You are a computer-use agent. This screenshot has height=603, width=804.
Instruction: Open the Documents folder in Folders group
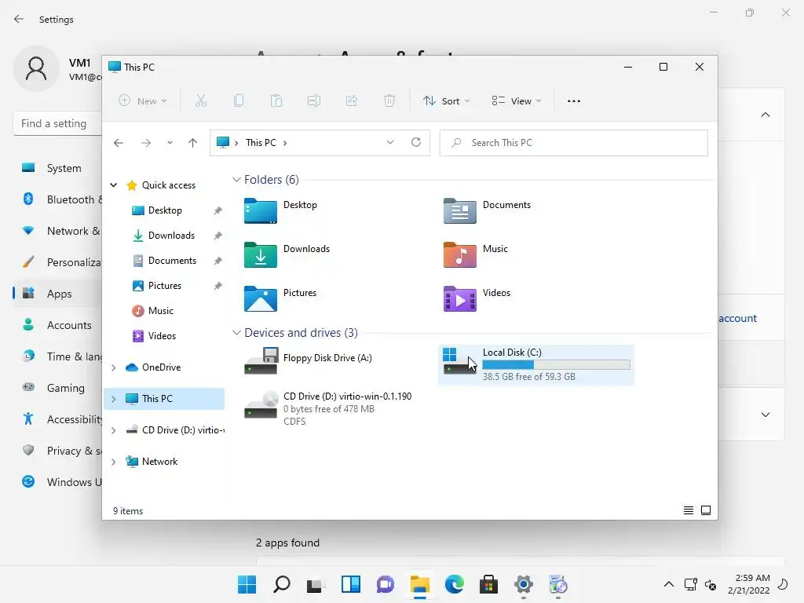pos(487,210)
